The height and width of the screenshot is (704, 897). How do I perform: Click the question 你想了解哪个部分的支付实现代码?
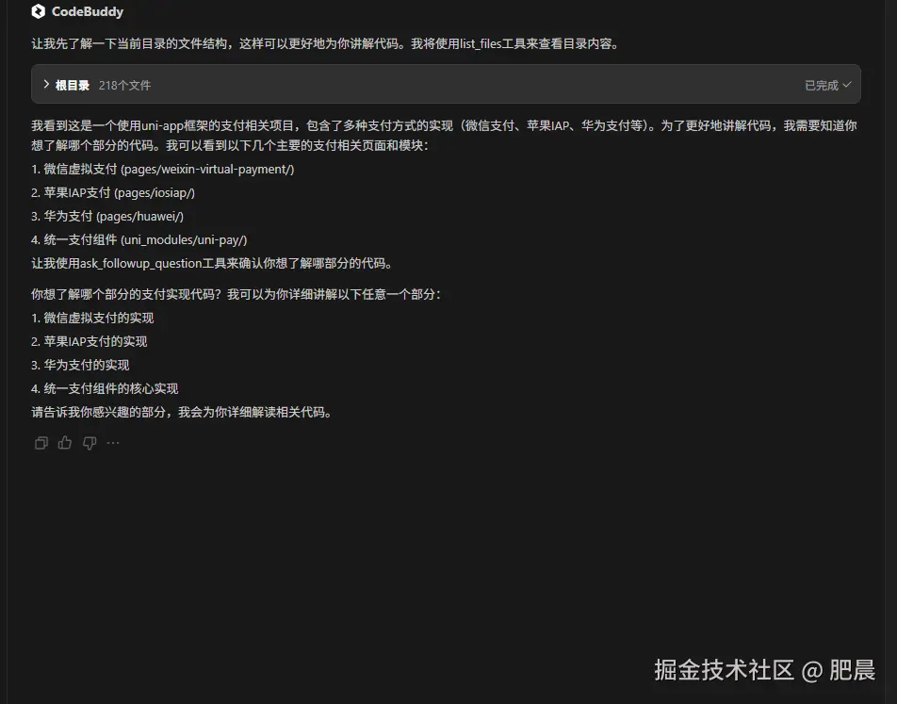(236, 294)
